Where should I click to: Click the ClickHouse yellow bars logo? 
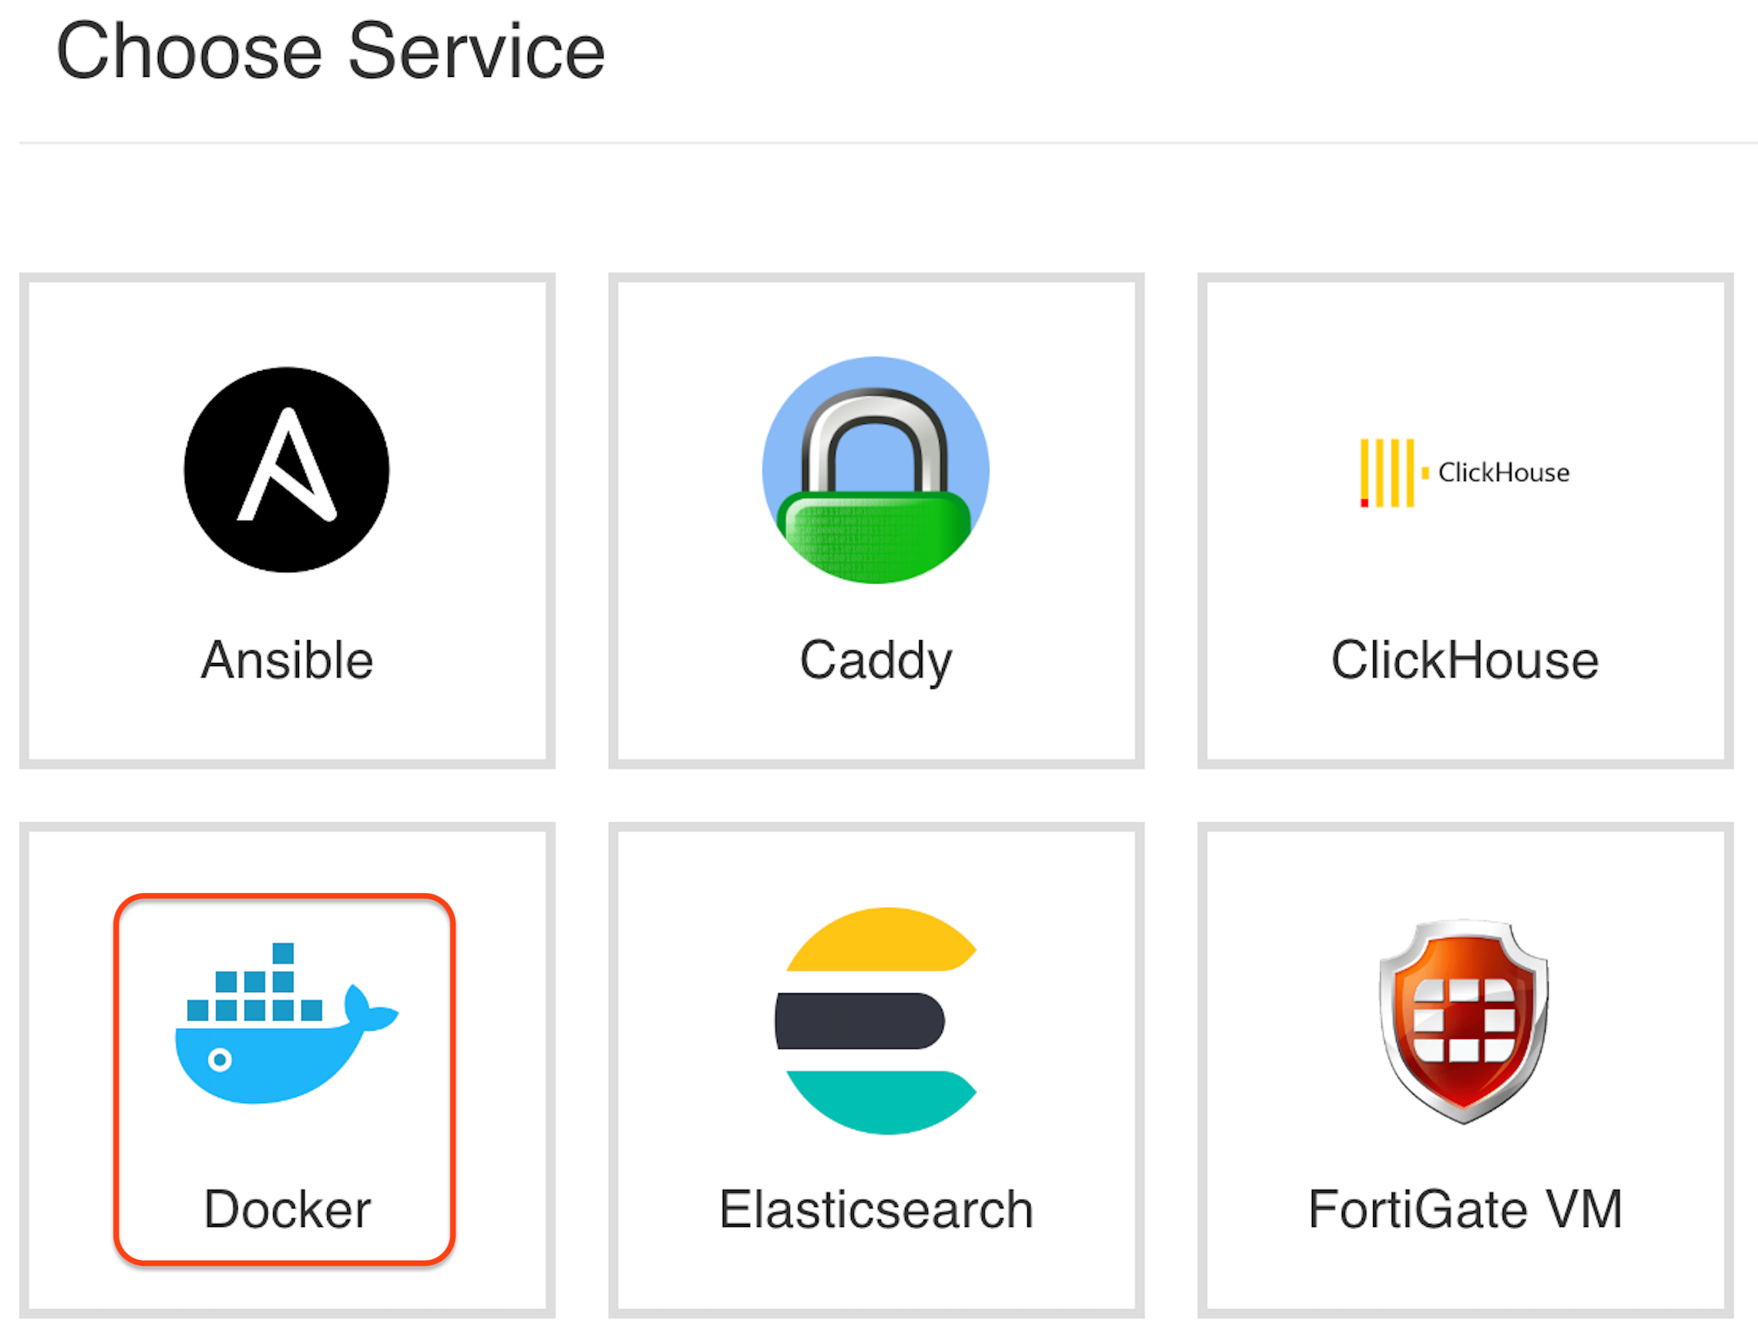click(x=1386, y=473)
